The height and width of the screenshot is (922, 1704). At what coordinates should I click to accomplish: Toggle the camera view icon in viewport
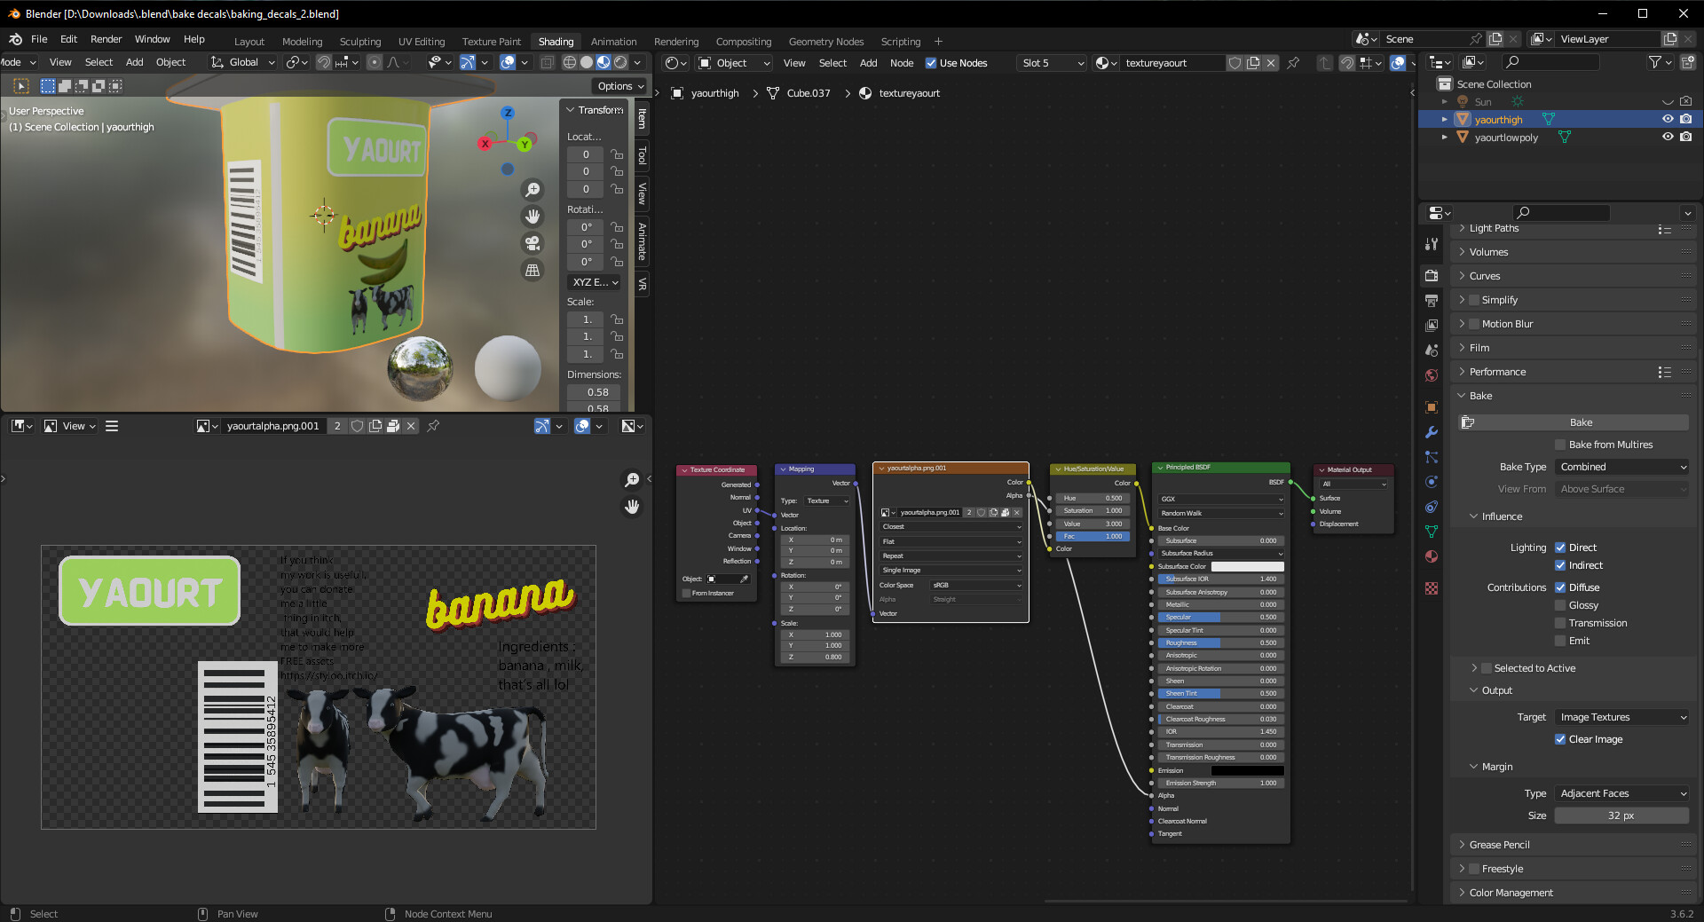point(532,243)
